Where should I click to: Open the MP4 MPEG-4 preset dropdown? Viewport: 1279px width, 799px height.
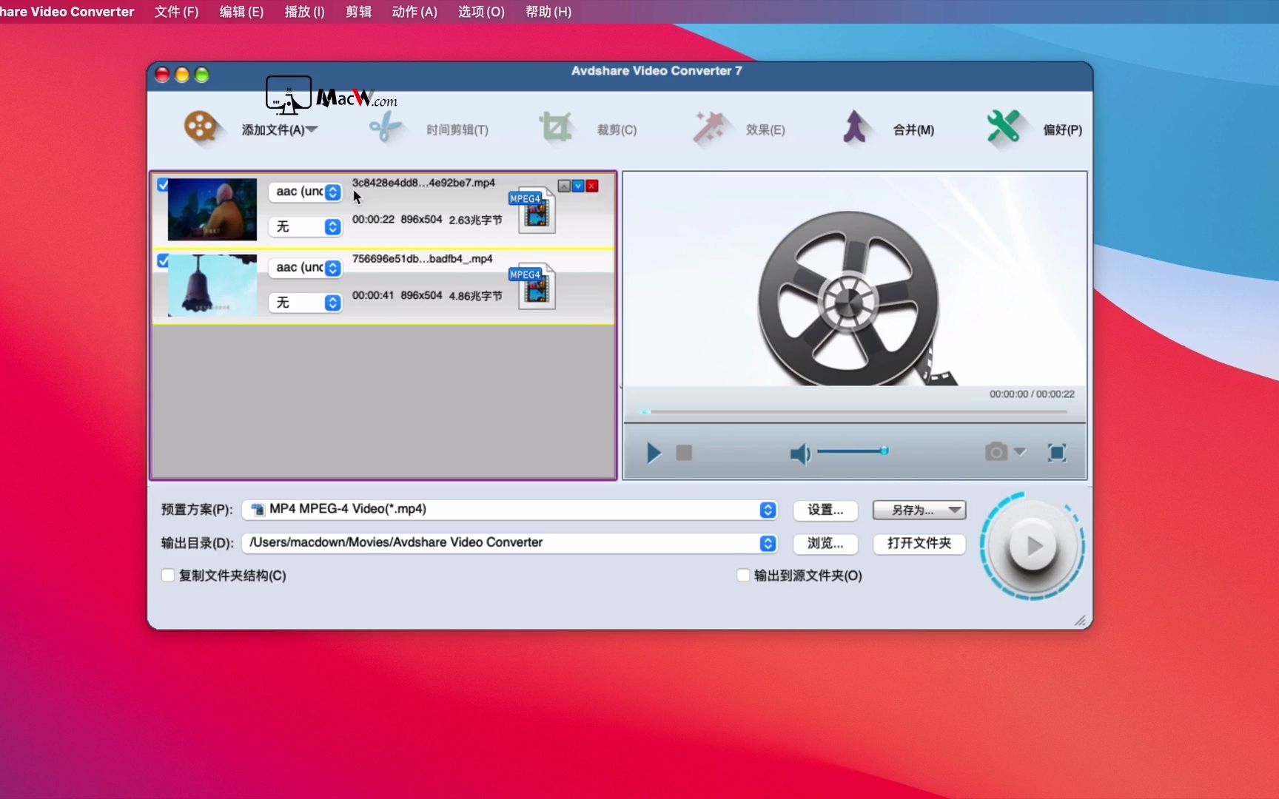767,510
